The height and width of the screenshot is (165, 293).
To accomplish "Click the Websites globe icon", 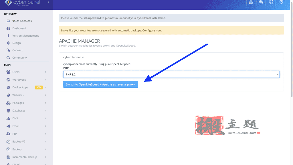I will click(8, 95).
